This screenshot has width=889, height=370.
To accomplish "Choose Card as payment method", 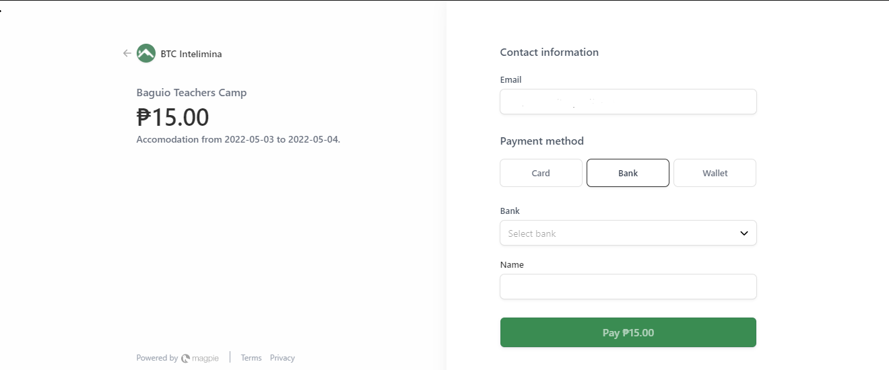I will coord(541,173).
